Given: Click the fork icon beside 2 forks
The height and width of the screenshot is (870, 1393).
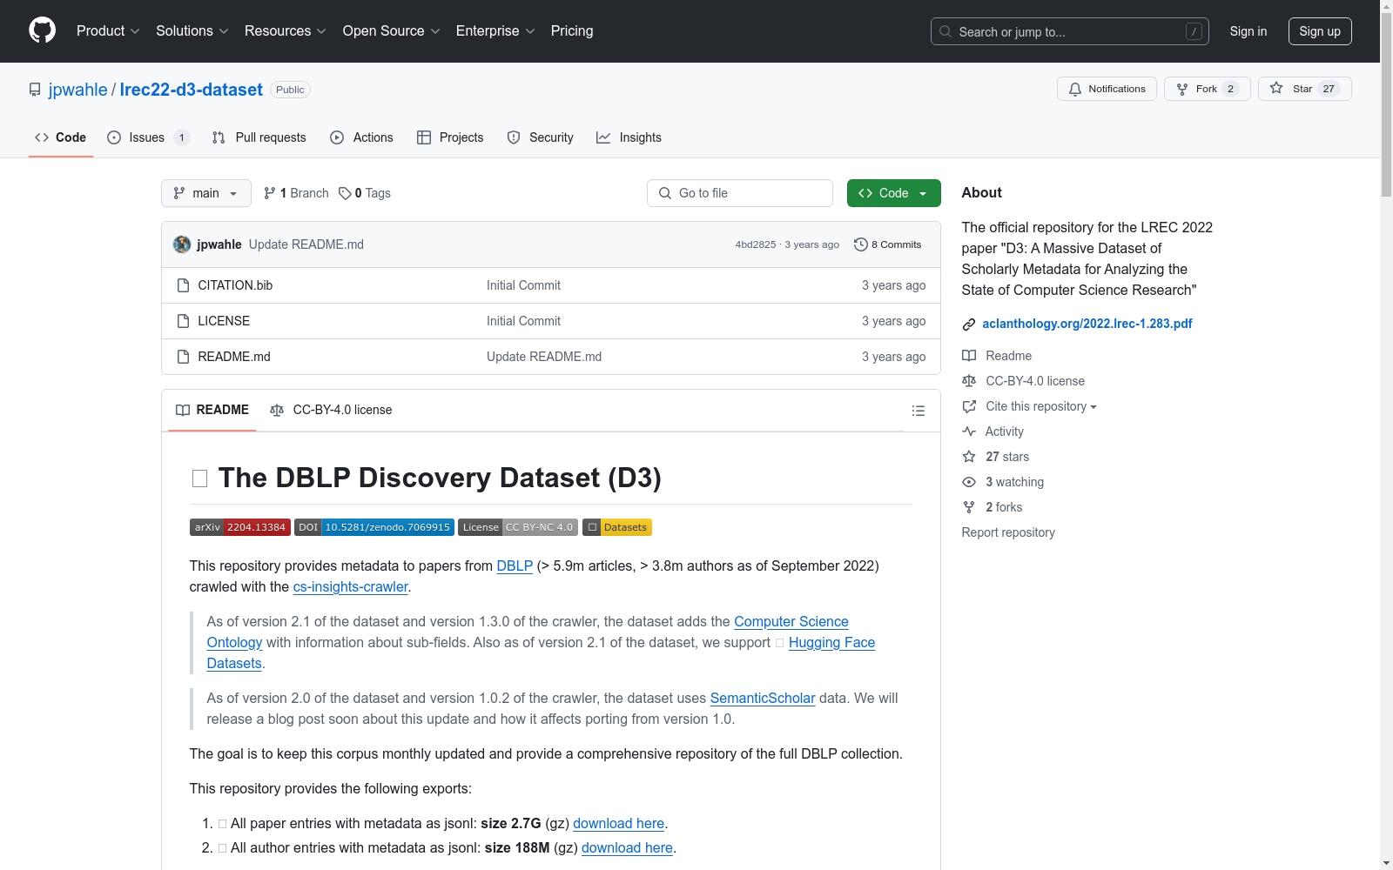Looking at the screenshot, I should [969, 507].
